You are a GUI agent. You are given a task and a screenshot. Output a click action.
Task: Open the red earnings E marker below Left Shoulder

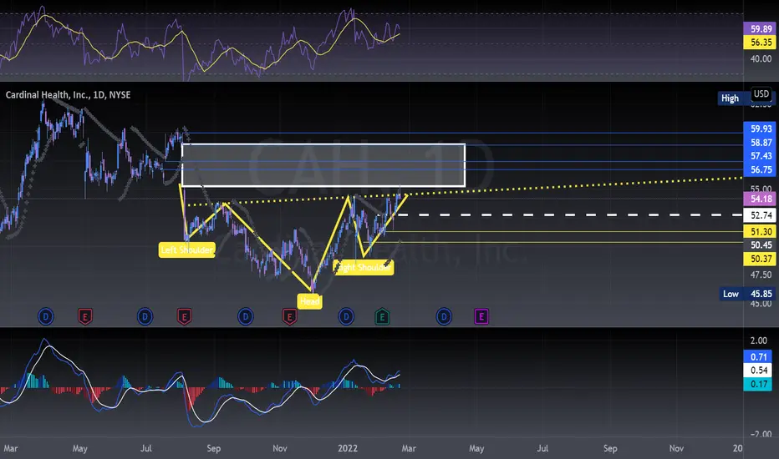coord(185,316)
